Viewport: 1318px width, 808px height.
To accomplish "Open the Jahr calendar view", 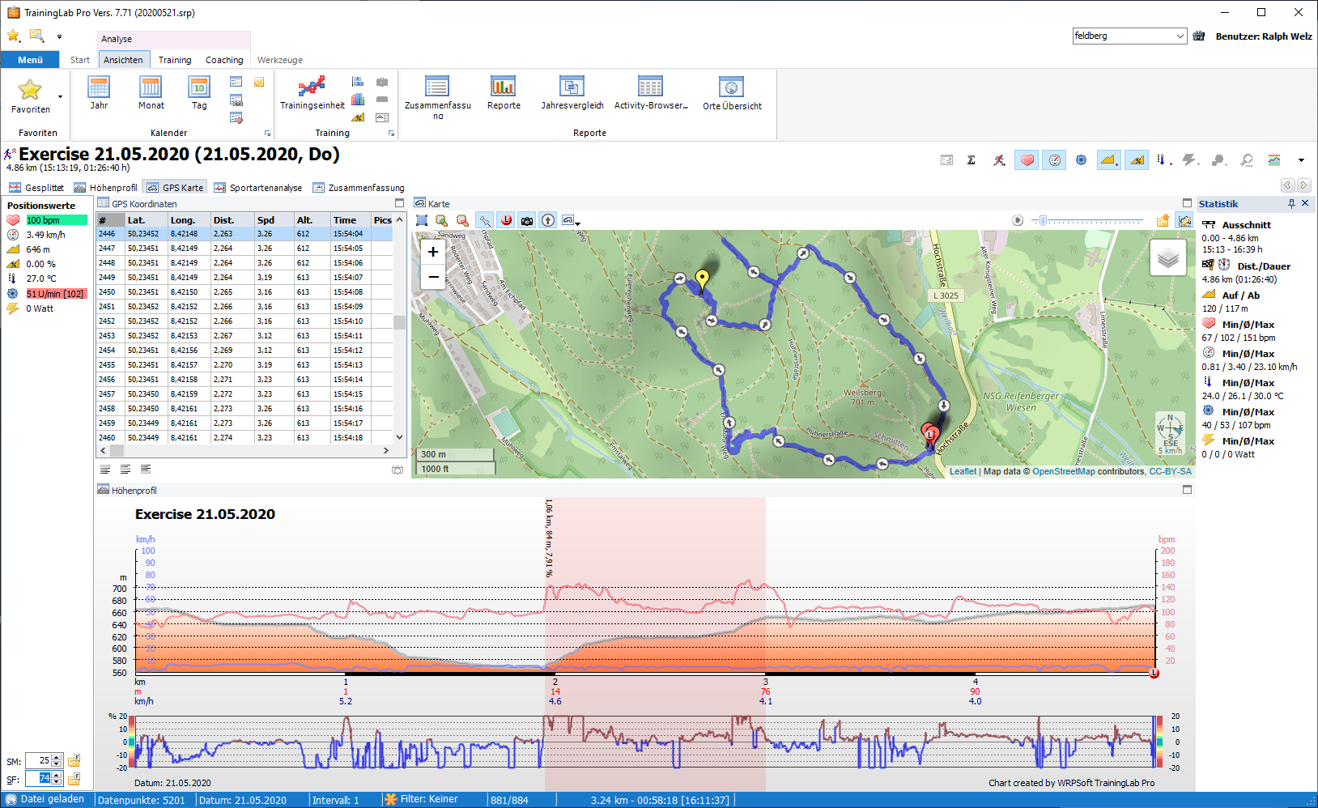I will (x=99, y=93).
